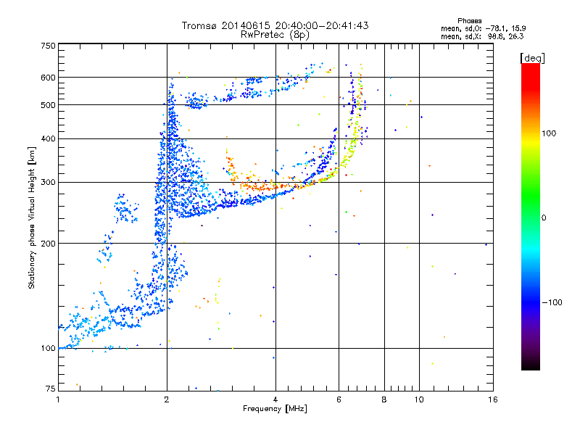580x435 pixels.
Task: Click the y-axis tick label '600'
Action: click(48, 78)
